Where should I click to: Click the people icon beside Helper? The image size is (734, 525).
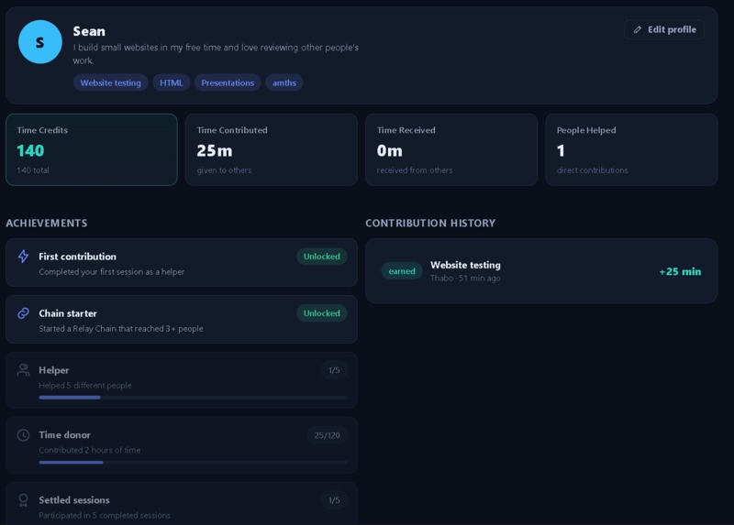point(23,370)
